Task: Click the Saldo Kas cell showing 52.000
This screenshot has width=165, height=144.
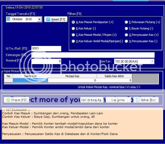Action: tap(31, 80)
